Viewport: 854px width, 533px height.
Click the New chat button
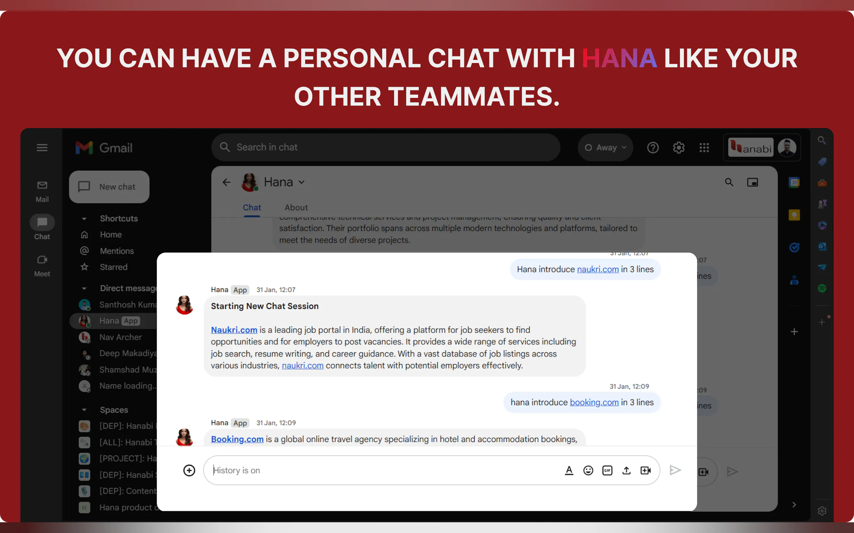[x=109, y=187]
